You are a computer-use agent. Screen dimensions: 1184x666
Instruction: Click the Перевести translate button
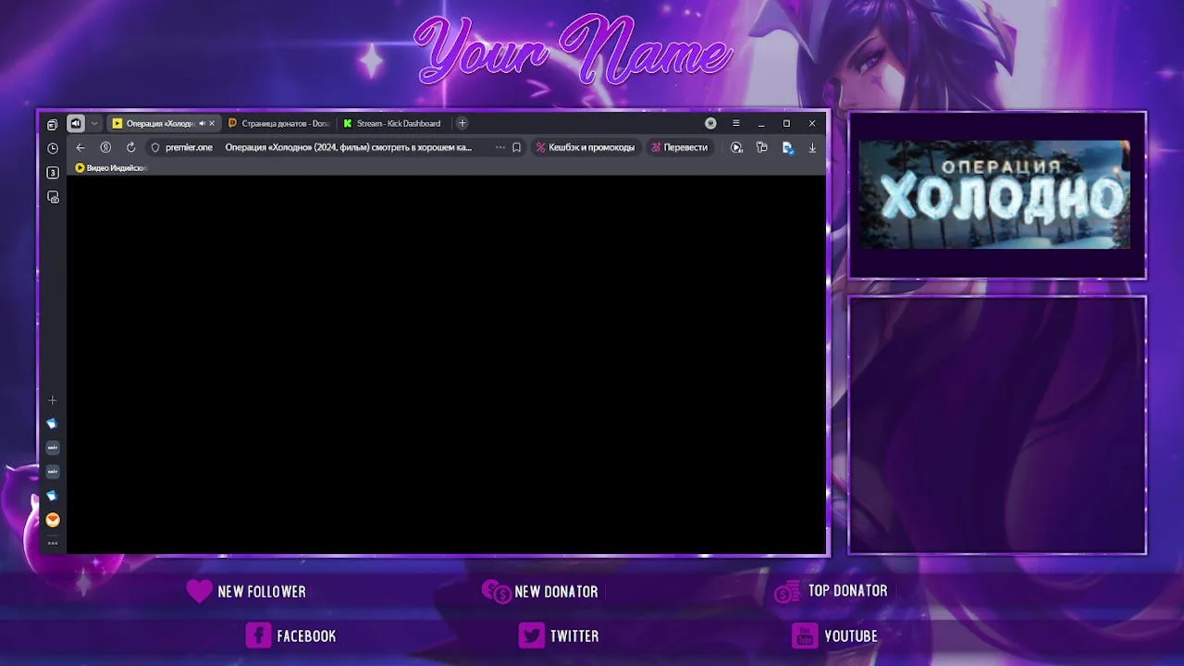(x=680, y=147)
